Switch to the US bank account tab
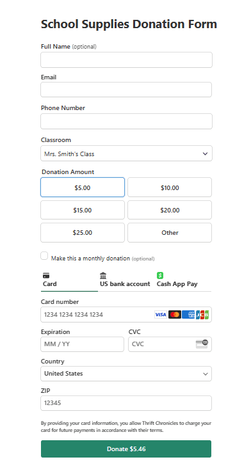251x462 pixels. [125, 280]
